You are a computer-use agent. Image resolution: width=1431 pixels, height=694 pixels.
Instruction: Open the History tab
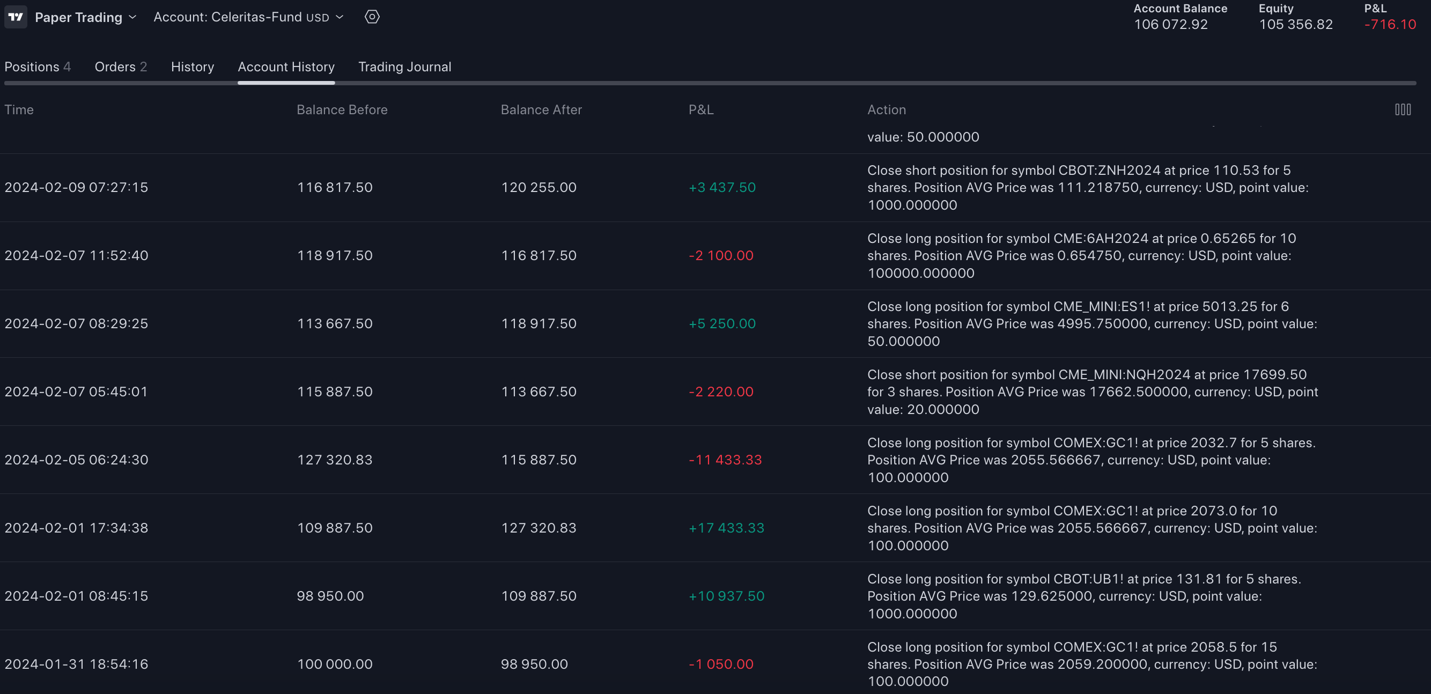pyautogui.click(x=192, y=67)
